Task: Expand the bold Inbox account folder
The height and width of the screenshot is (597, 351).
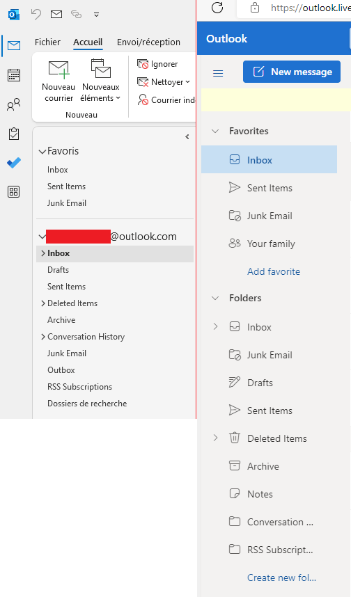Action: (x=43, y=253)
